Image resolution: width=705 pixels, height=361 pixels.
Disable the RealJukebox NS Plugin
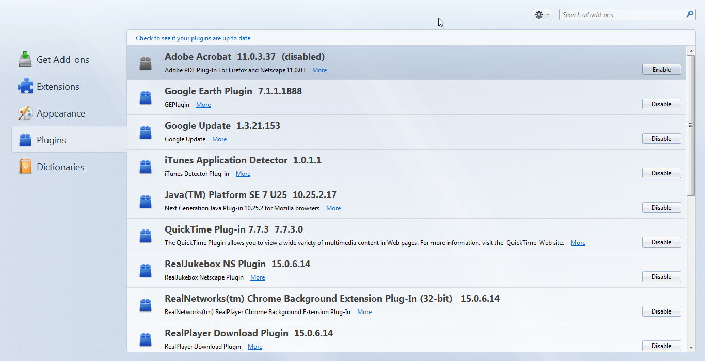pos(662,277)
